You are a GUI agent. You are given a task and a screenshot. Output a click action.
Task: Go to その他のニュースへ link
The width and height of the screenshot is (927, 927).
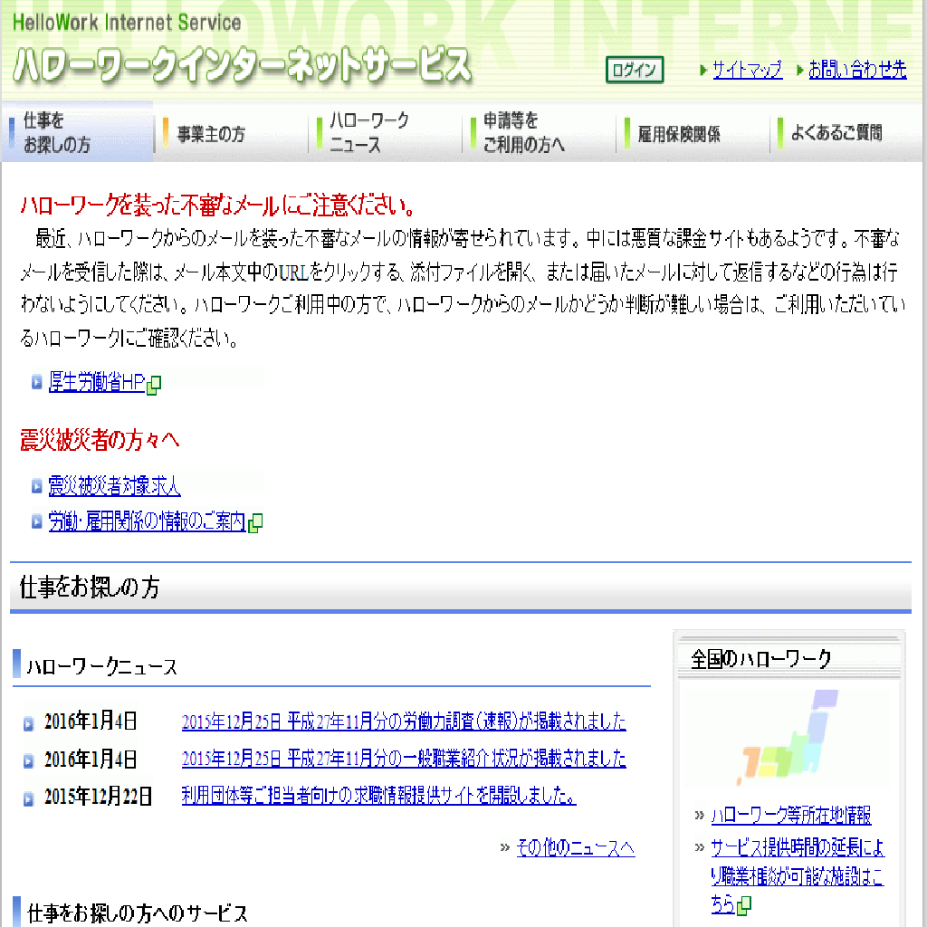pos(575,847)
